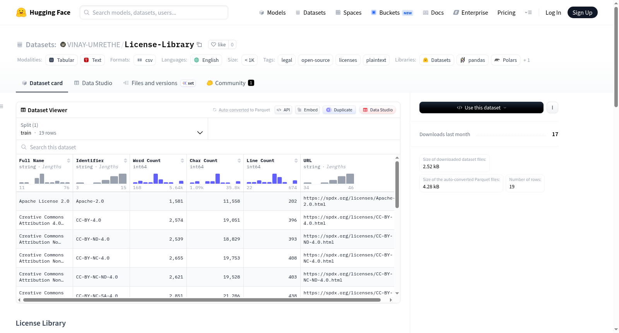The height and width of the screenshot is (333, 619).
Task: Open the three-dot options menu
Action: (552, 108)
